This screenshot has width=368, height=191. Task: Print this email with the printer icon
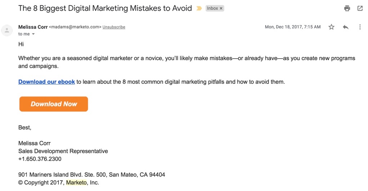coord(347,8)
